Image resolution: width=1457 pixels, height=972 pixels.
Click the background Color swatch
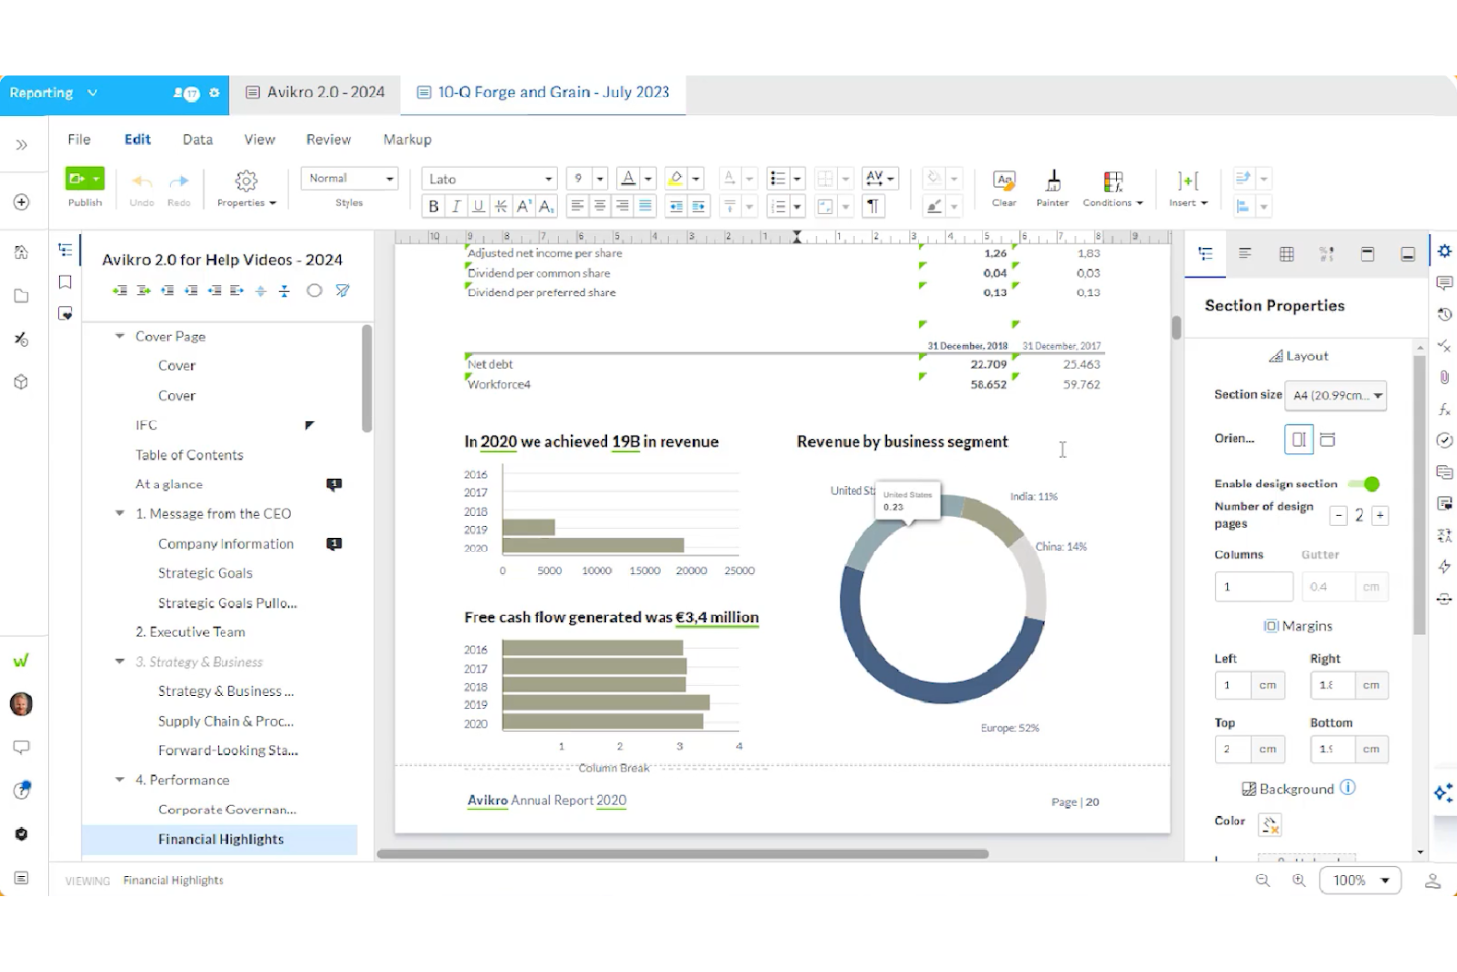click(x=1270, y=824)
